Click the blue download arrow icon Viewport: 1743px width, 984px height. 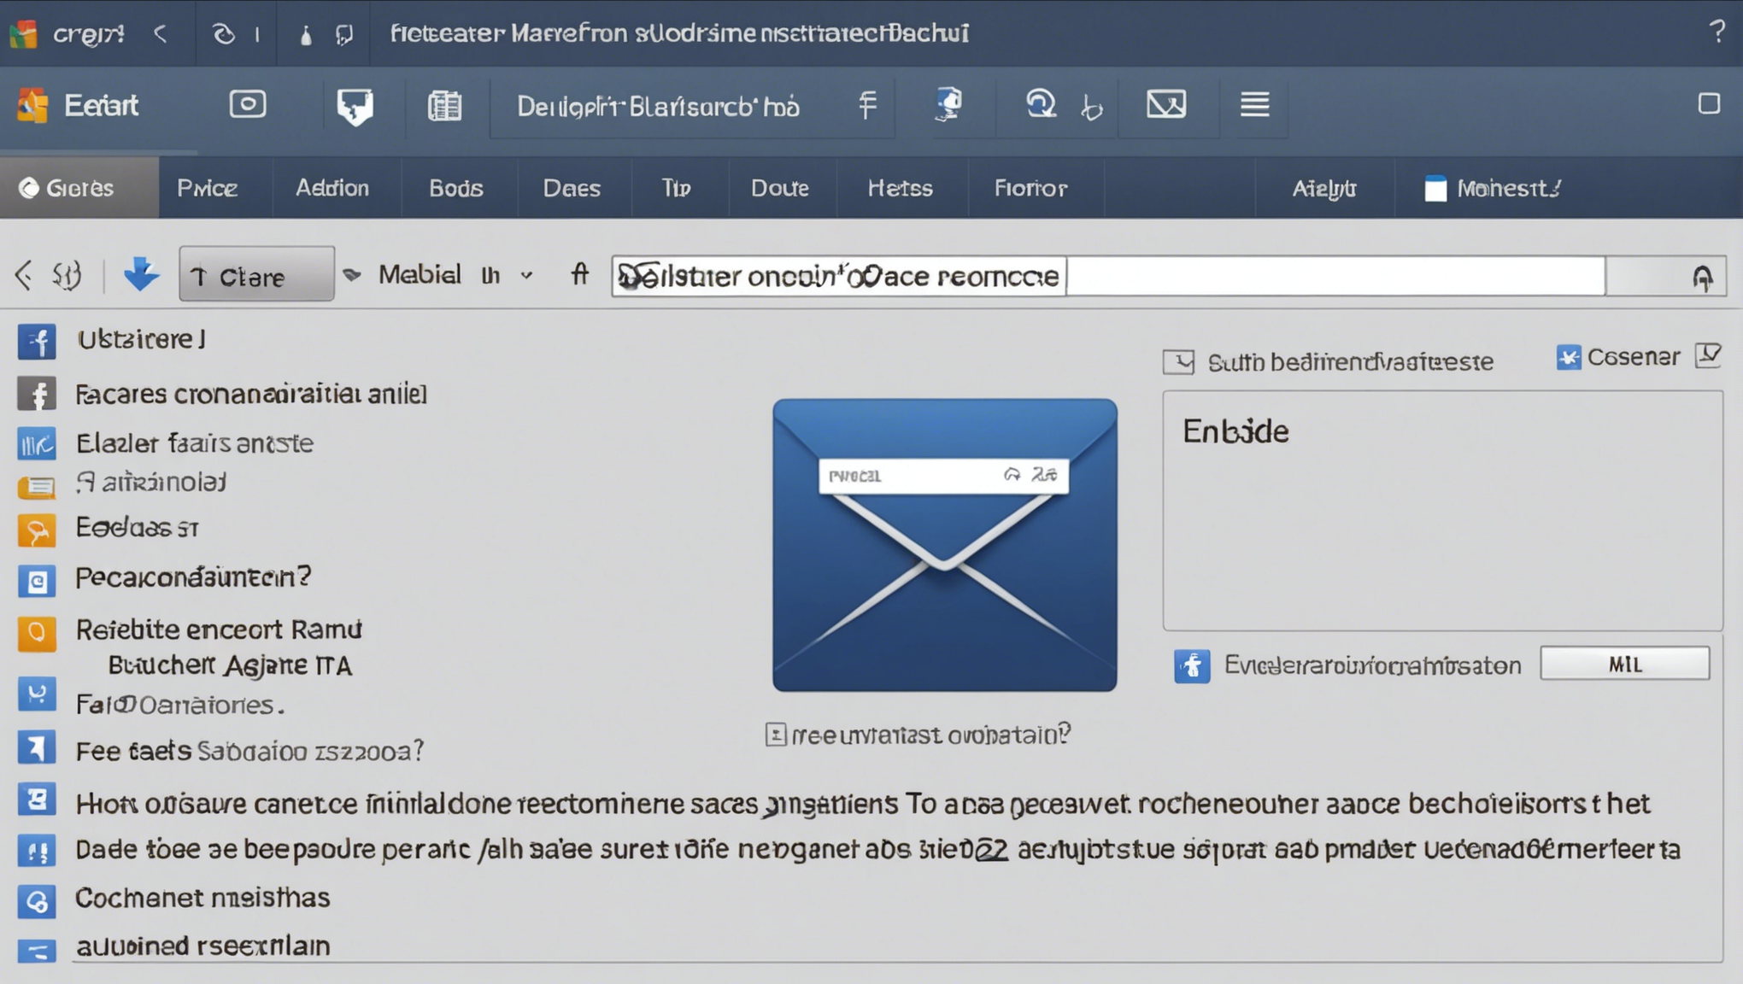(x=141, y=274)
